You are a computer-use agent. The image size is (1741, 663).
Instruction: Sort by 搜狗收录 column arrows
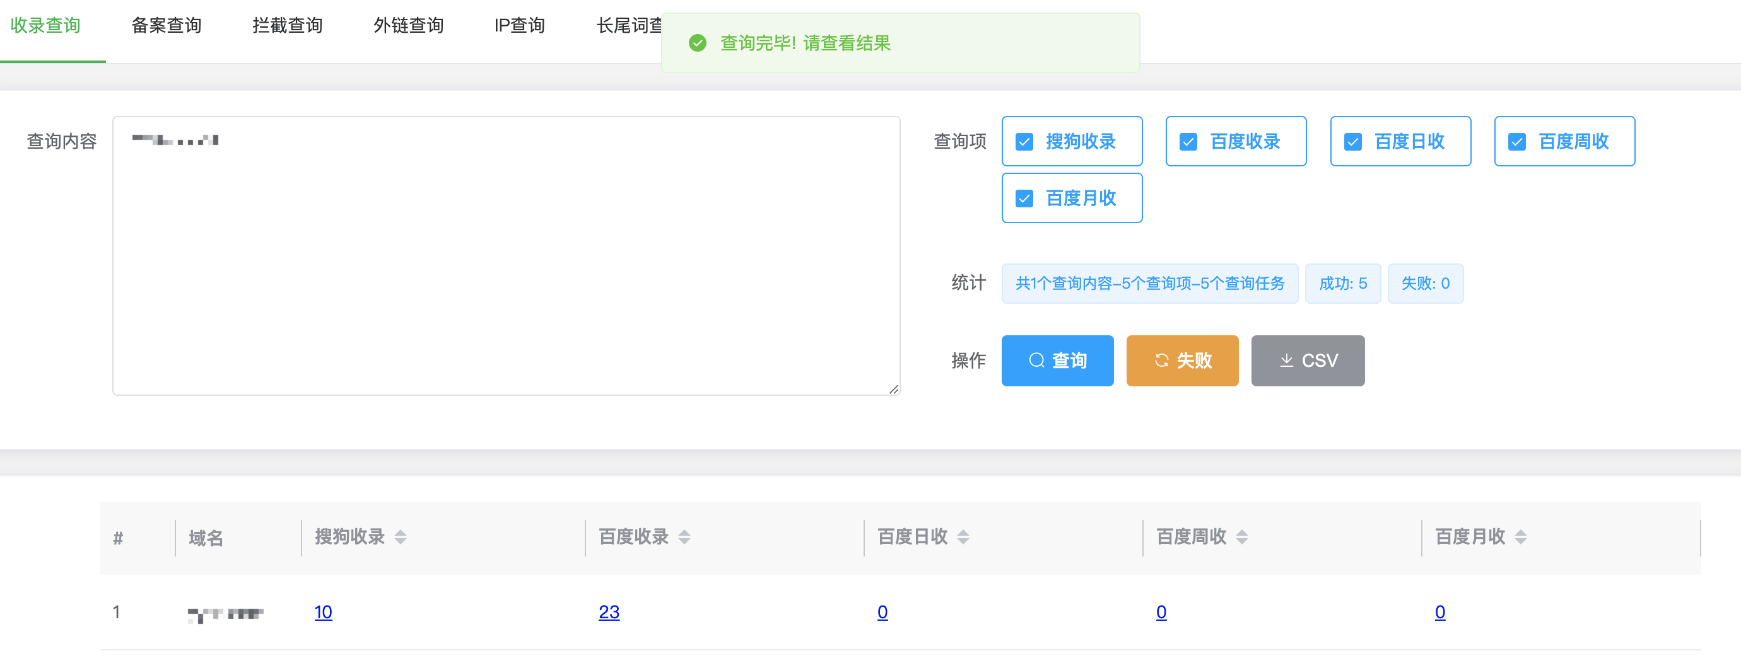click(x=401, y=538)
